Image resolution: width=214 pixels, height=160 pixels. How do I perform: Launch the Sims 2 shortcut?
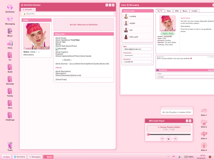point(204,124)
